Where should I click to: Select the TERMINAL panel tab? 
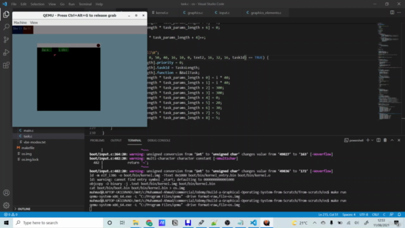tap(134, 141)
